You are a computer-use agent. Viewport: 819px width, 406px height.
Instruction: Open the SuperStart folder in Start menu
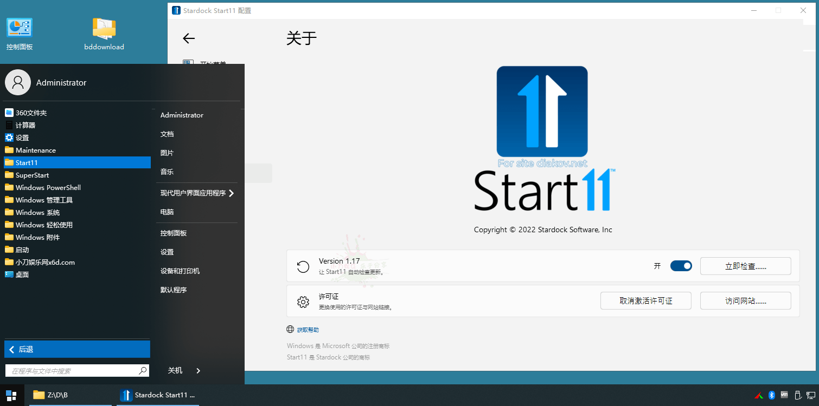click(x=33, y=175)
